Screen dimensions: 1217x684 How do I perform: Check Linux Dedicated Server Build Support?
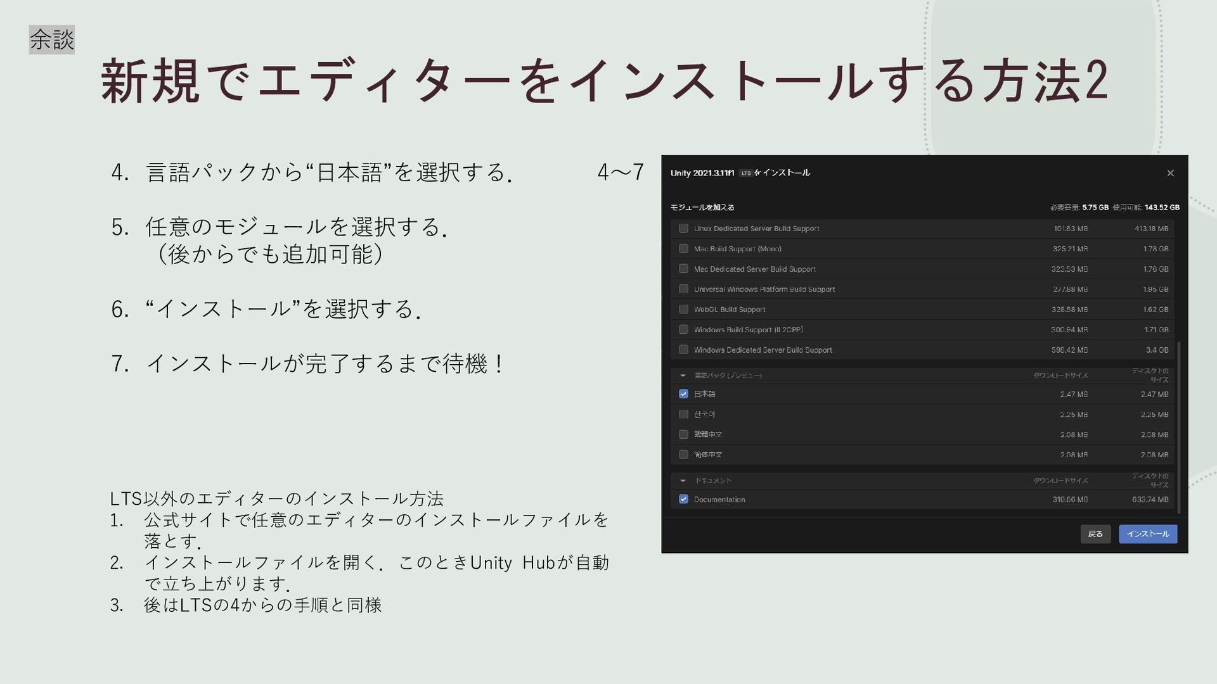pos(683,228)
